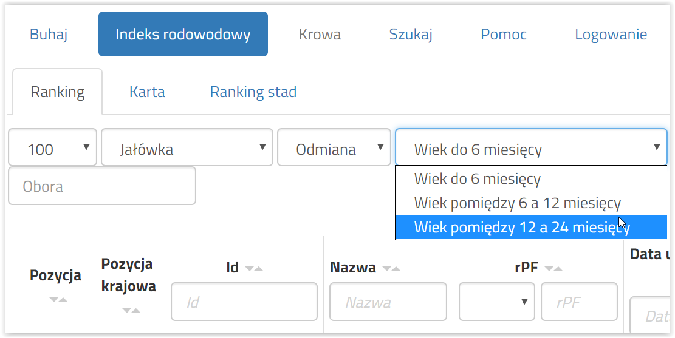Open the Krowa navigation link
Image resolution: width=675 pixels, height=338 pixels.
pyautogui.click(x=320, y=35)
